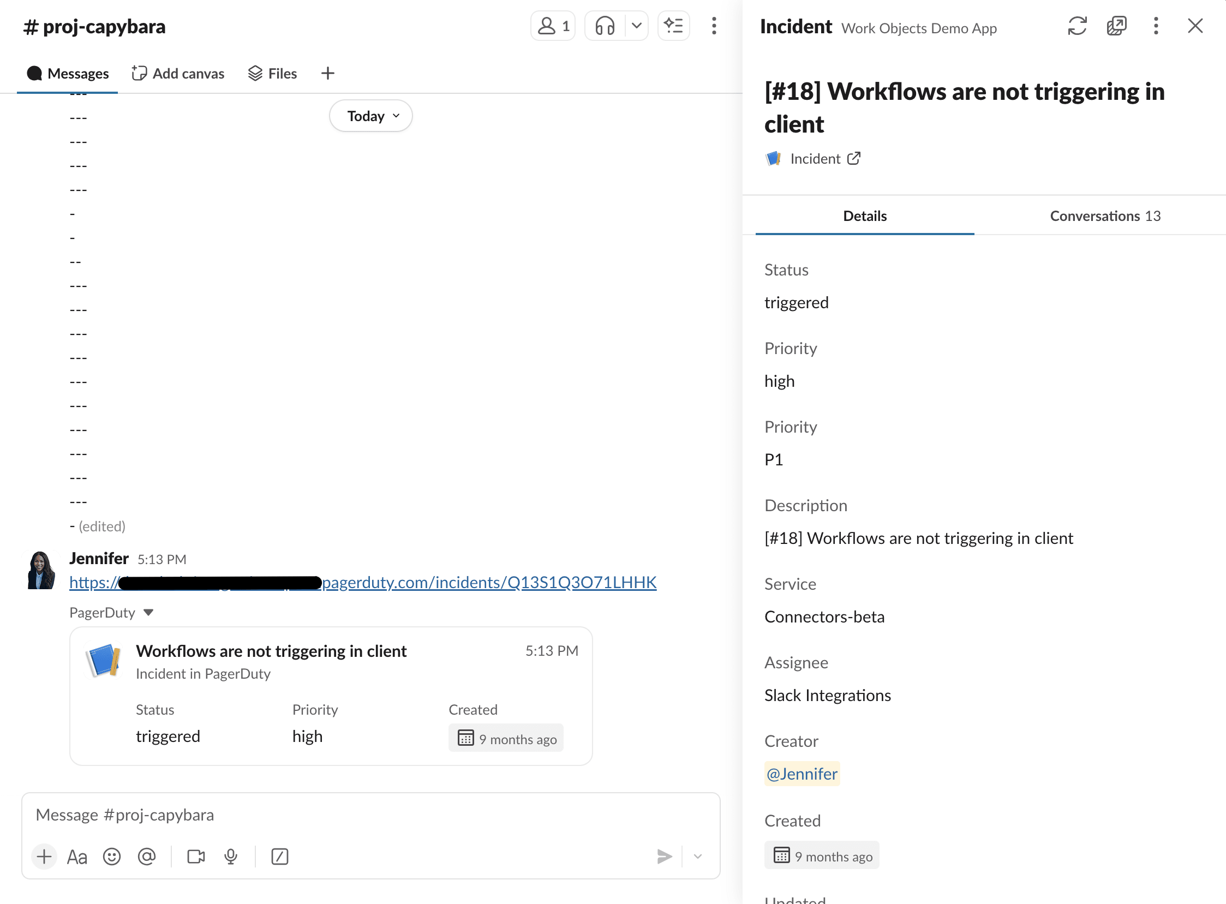Open the Today date jump dropdown
This screenshot has height=904, width=1226.
[x=371, y=116]
